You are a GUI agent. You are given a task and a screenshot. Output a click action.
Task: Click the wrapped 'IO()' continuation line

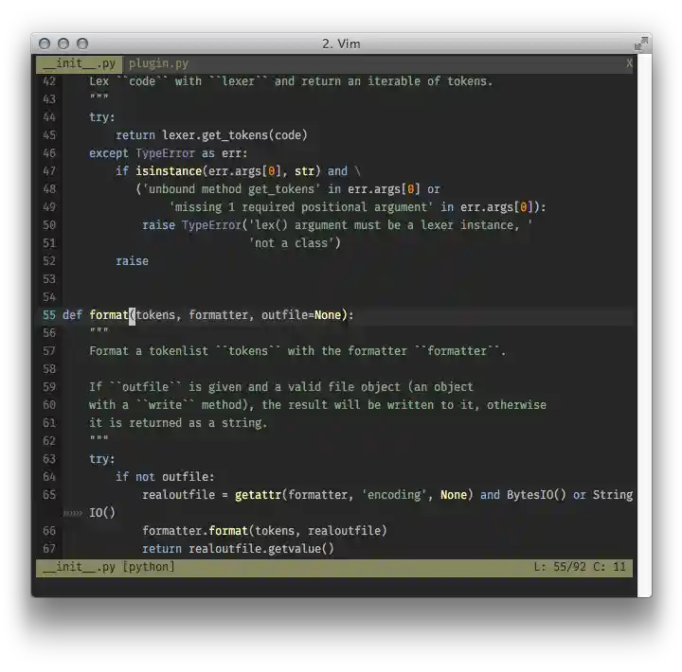(102, 513)
